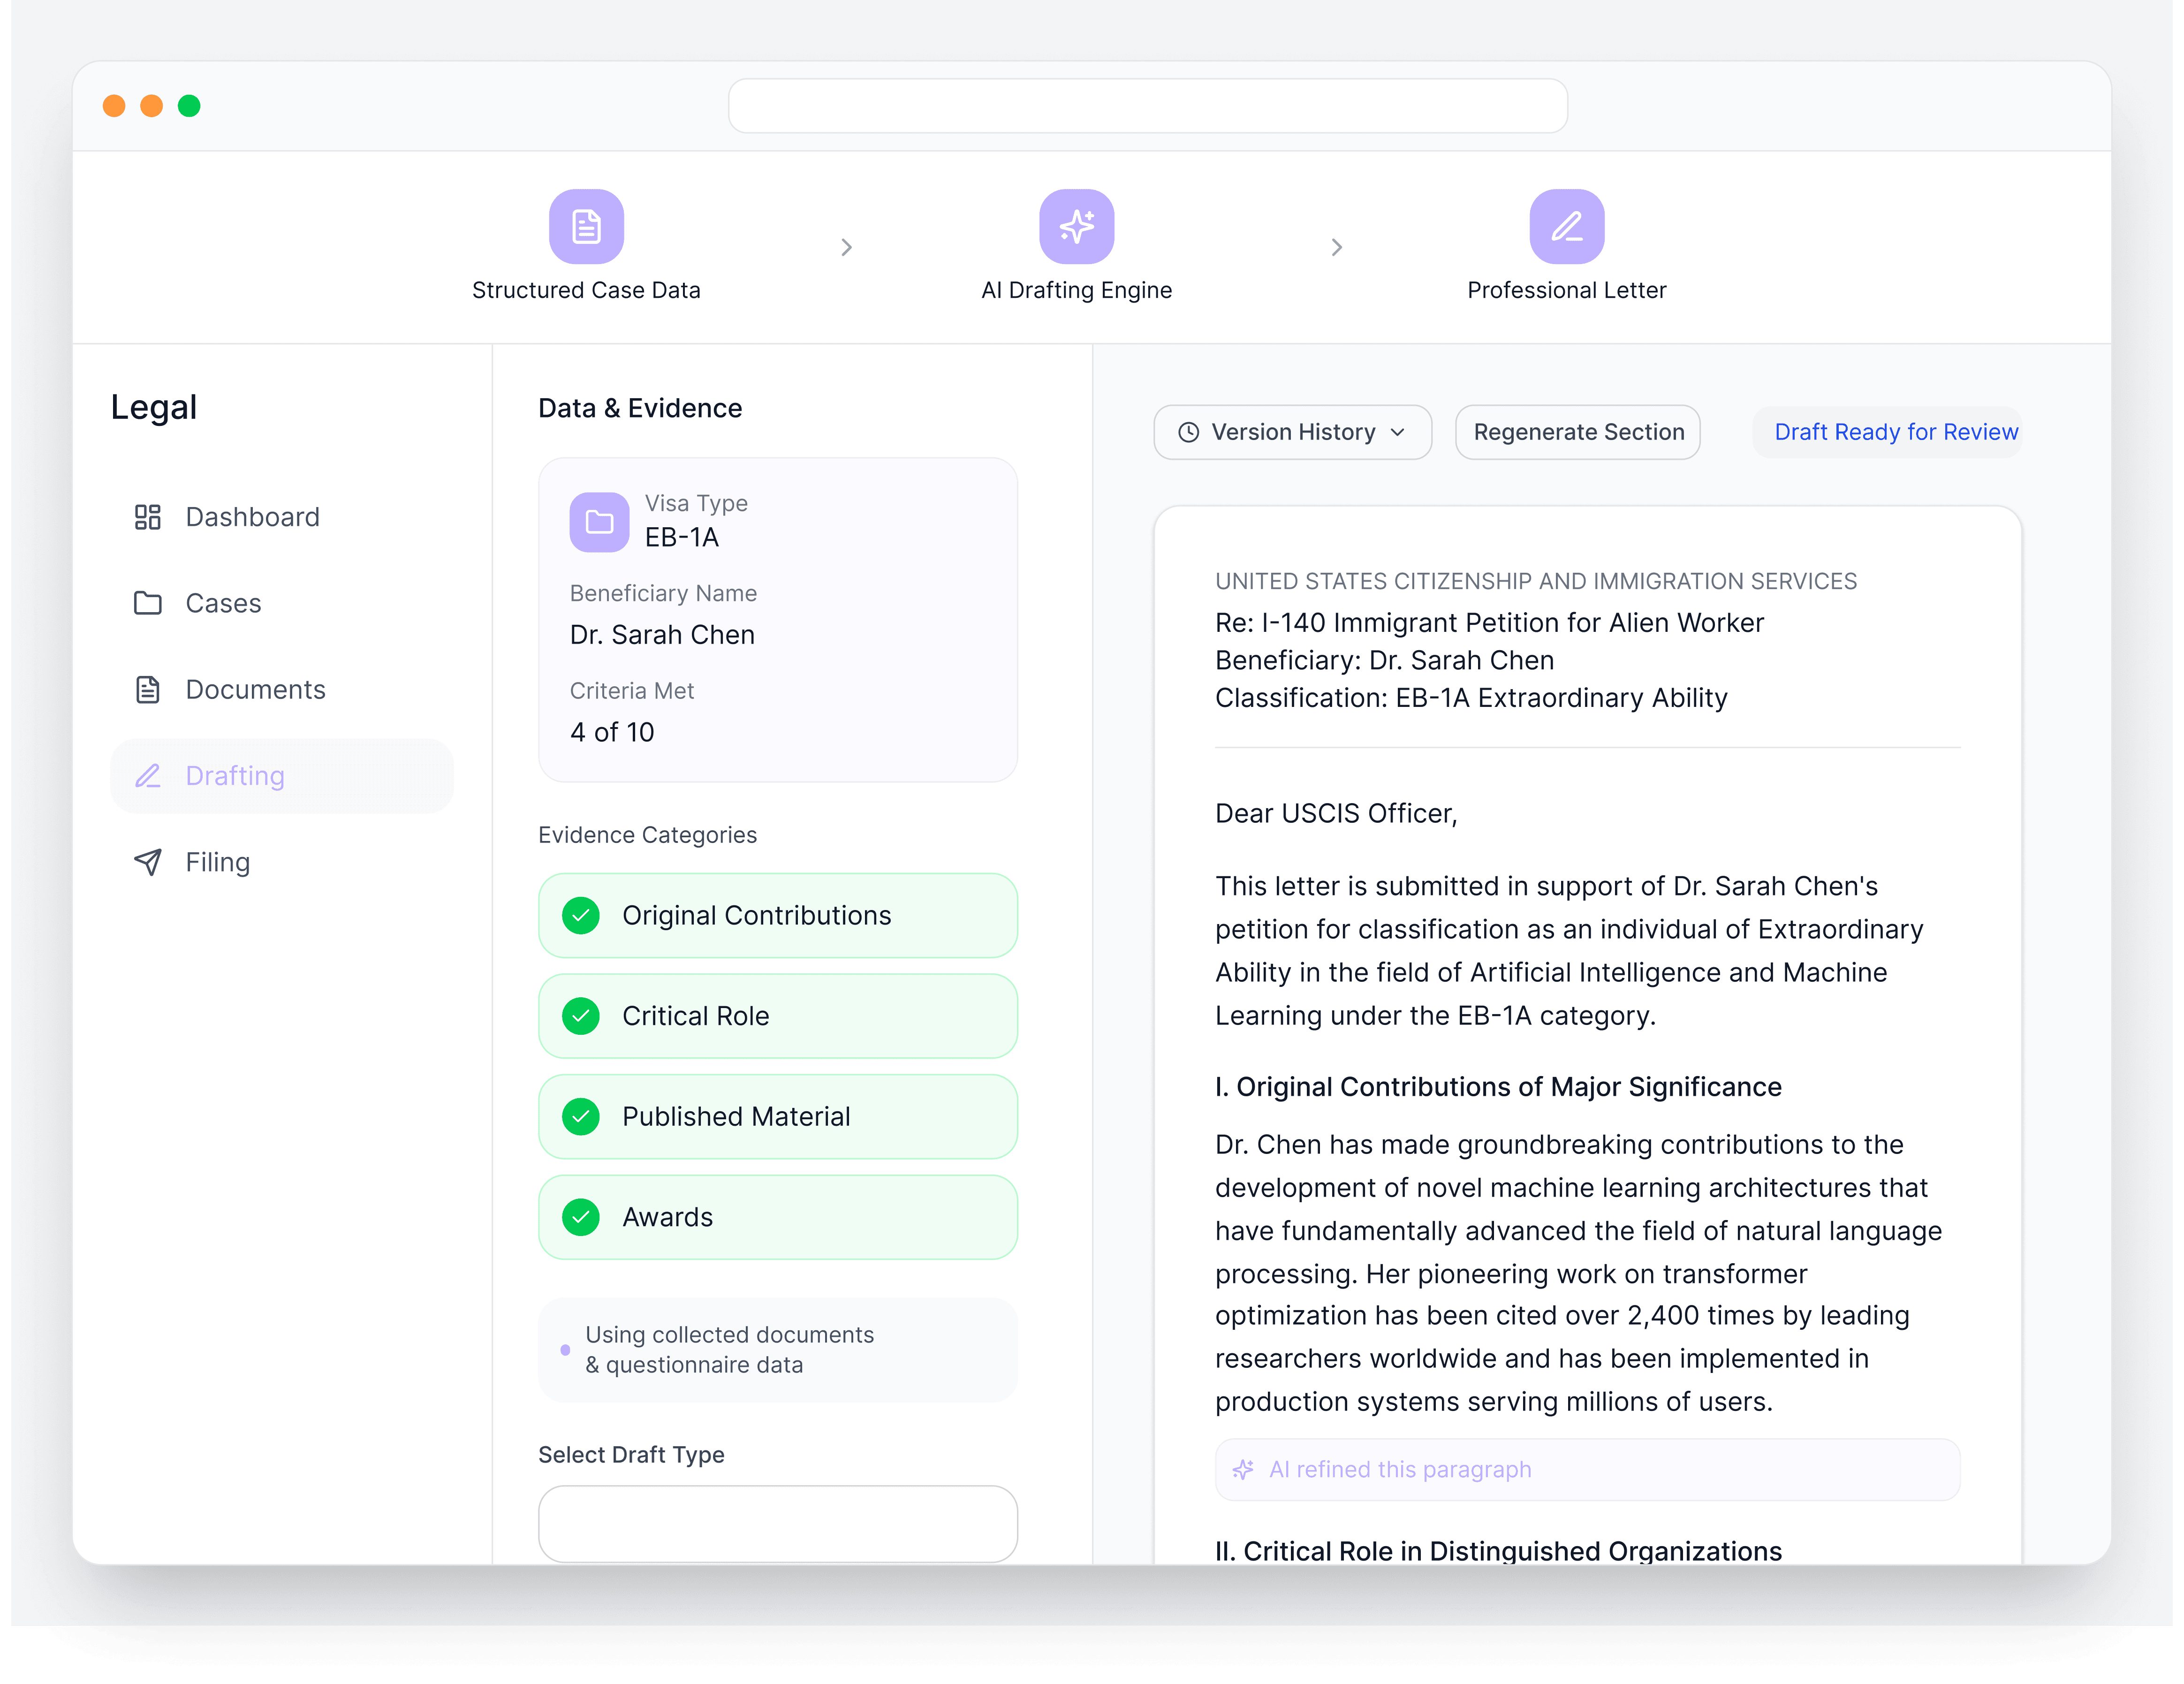This screenshot has height=1684, width=2184.
Task: Click the Visa Type folder icon
Action: 599,522
